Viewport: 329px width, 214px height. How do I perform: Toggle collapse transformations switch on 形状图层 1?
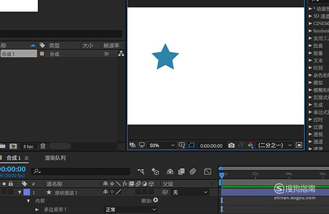point(112,192)
